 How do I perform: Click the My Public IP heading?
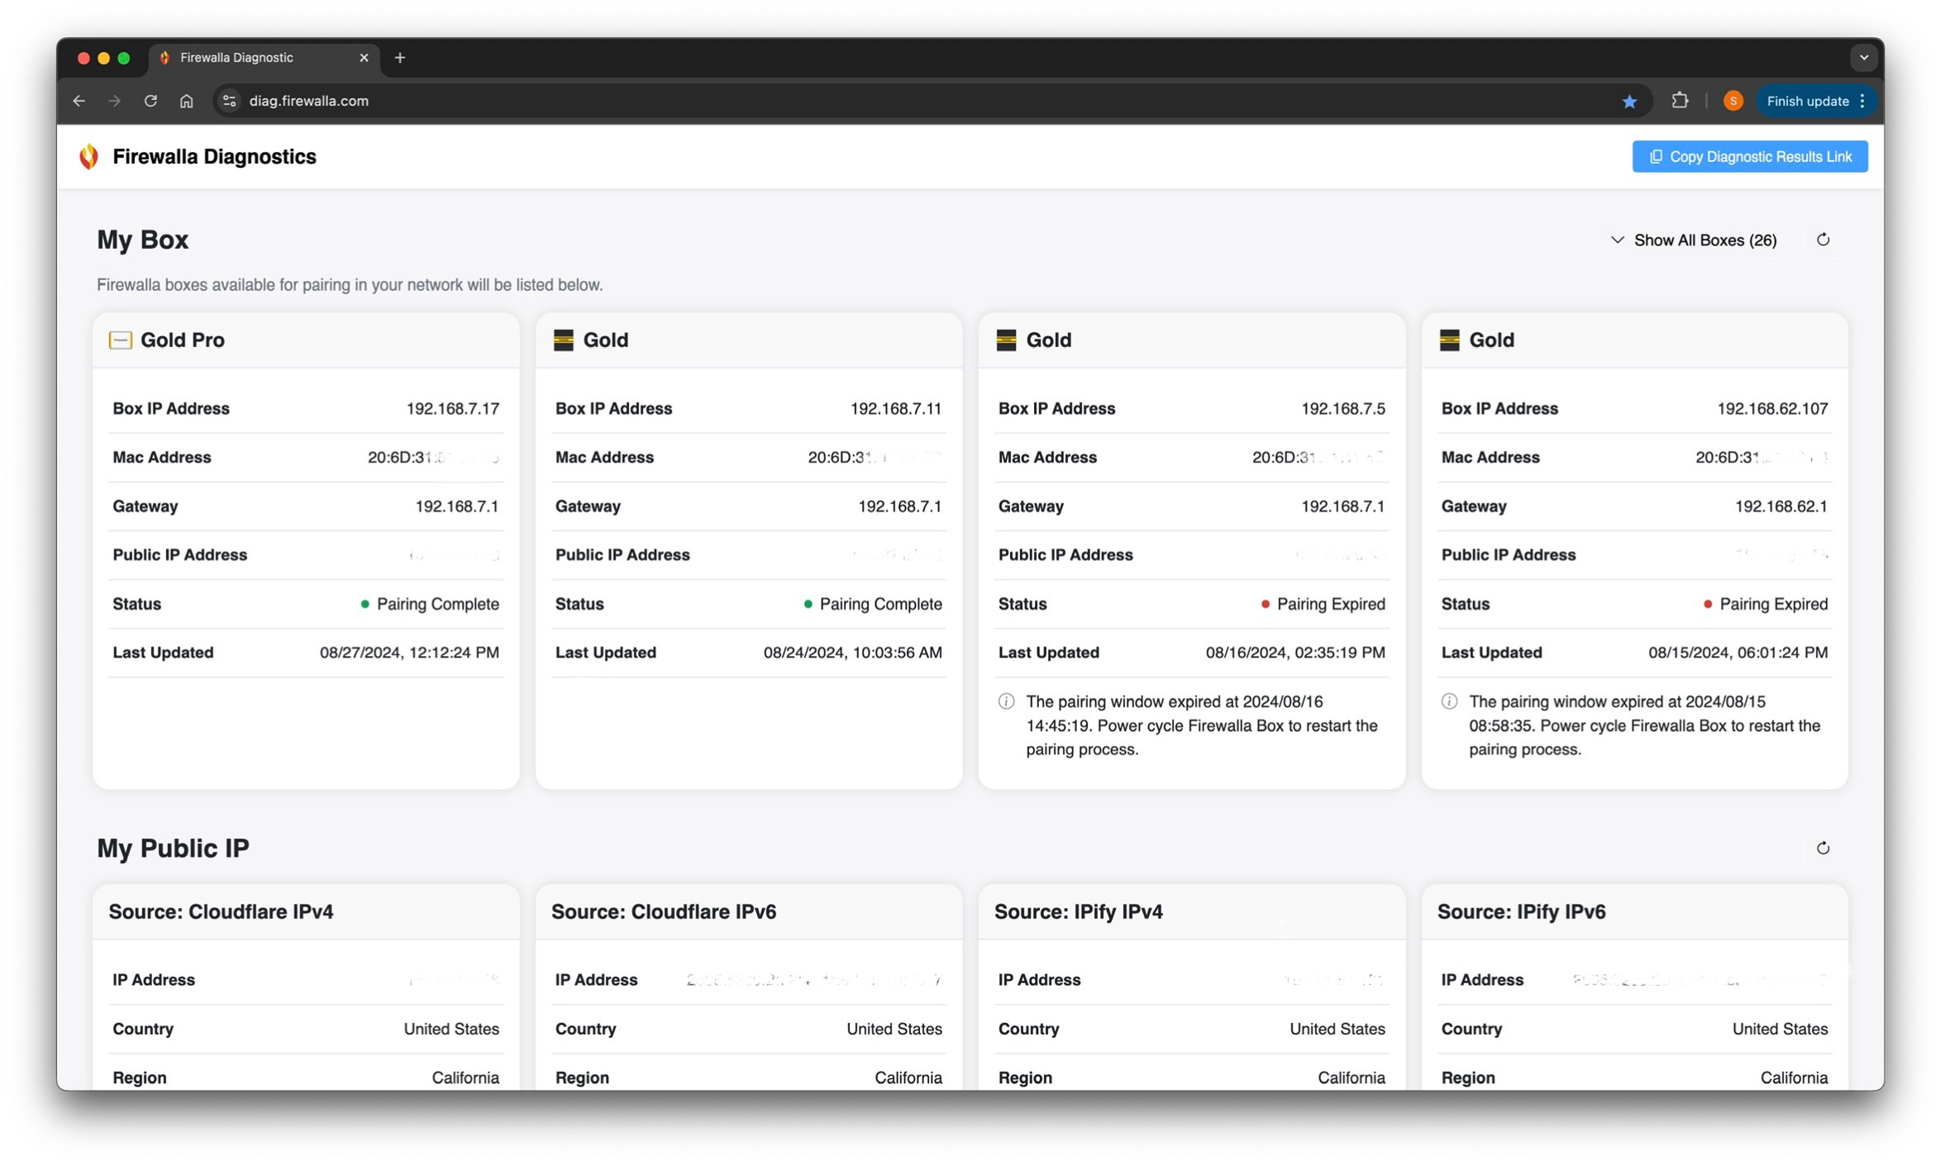[x=173, y=848]
